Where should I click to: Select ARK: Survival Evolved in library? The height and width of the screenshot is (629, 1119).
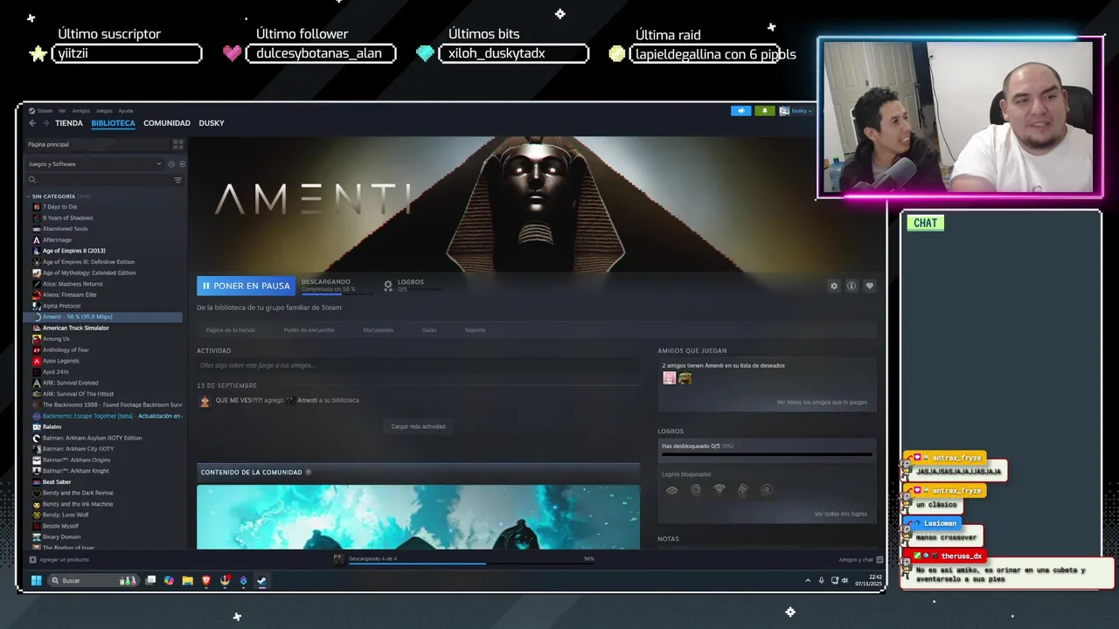pyautogui.click(x=71, y=383)
